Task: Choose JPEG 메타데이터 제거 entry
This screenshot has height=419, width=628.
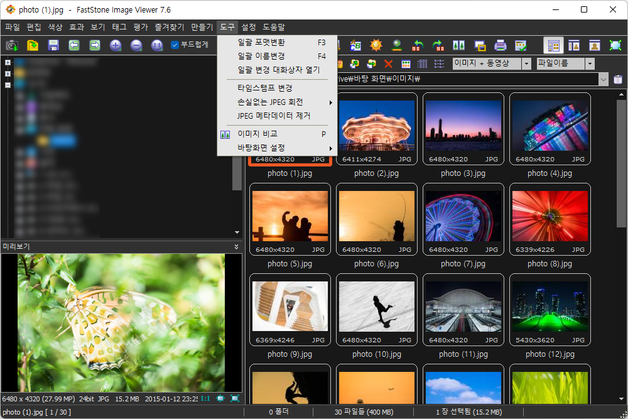Action: pyautogui.click(x=277, y=116)
